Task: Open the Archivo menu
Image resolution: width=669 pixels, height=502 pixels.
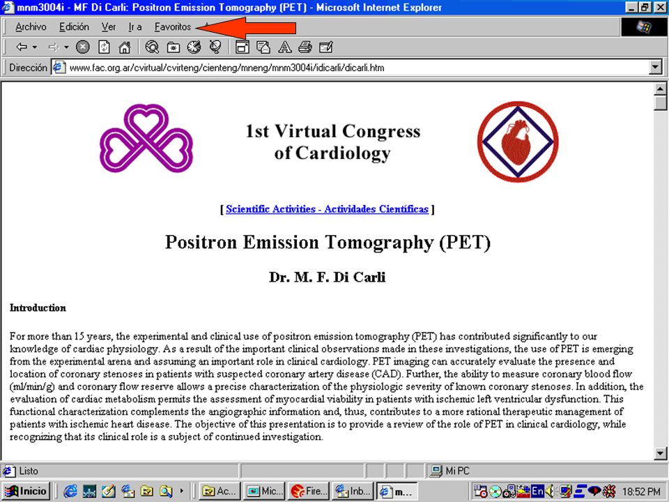Action: (x=31, y=27)
